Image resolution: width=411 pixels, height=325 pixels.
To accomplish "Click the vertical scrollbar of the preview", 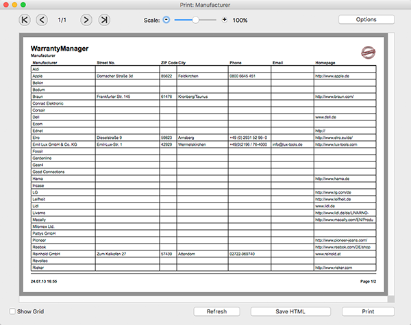I will [391, 164].
